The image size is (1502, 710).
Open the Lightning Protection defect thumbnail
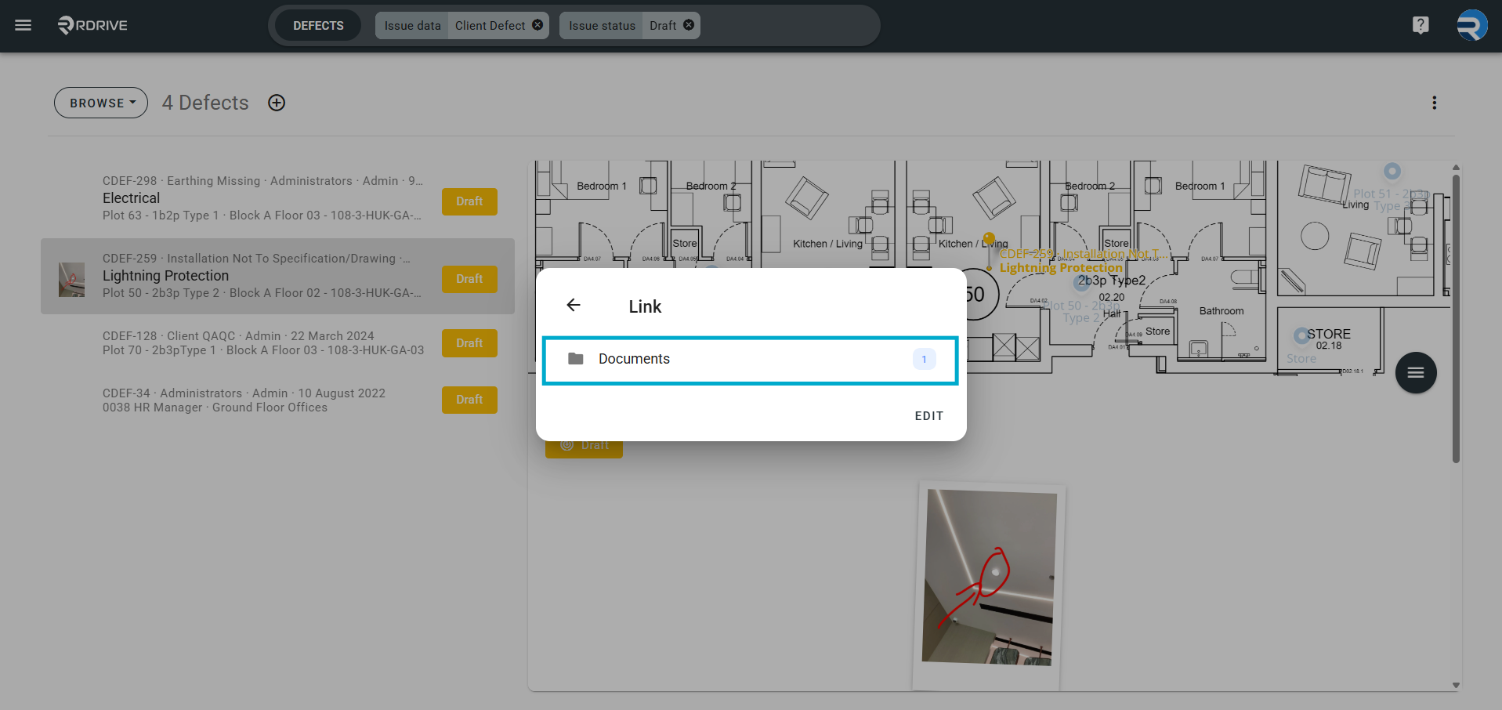click(71, 279)
